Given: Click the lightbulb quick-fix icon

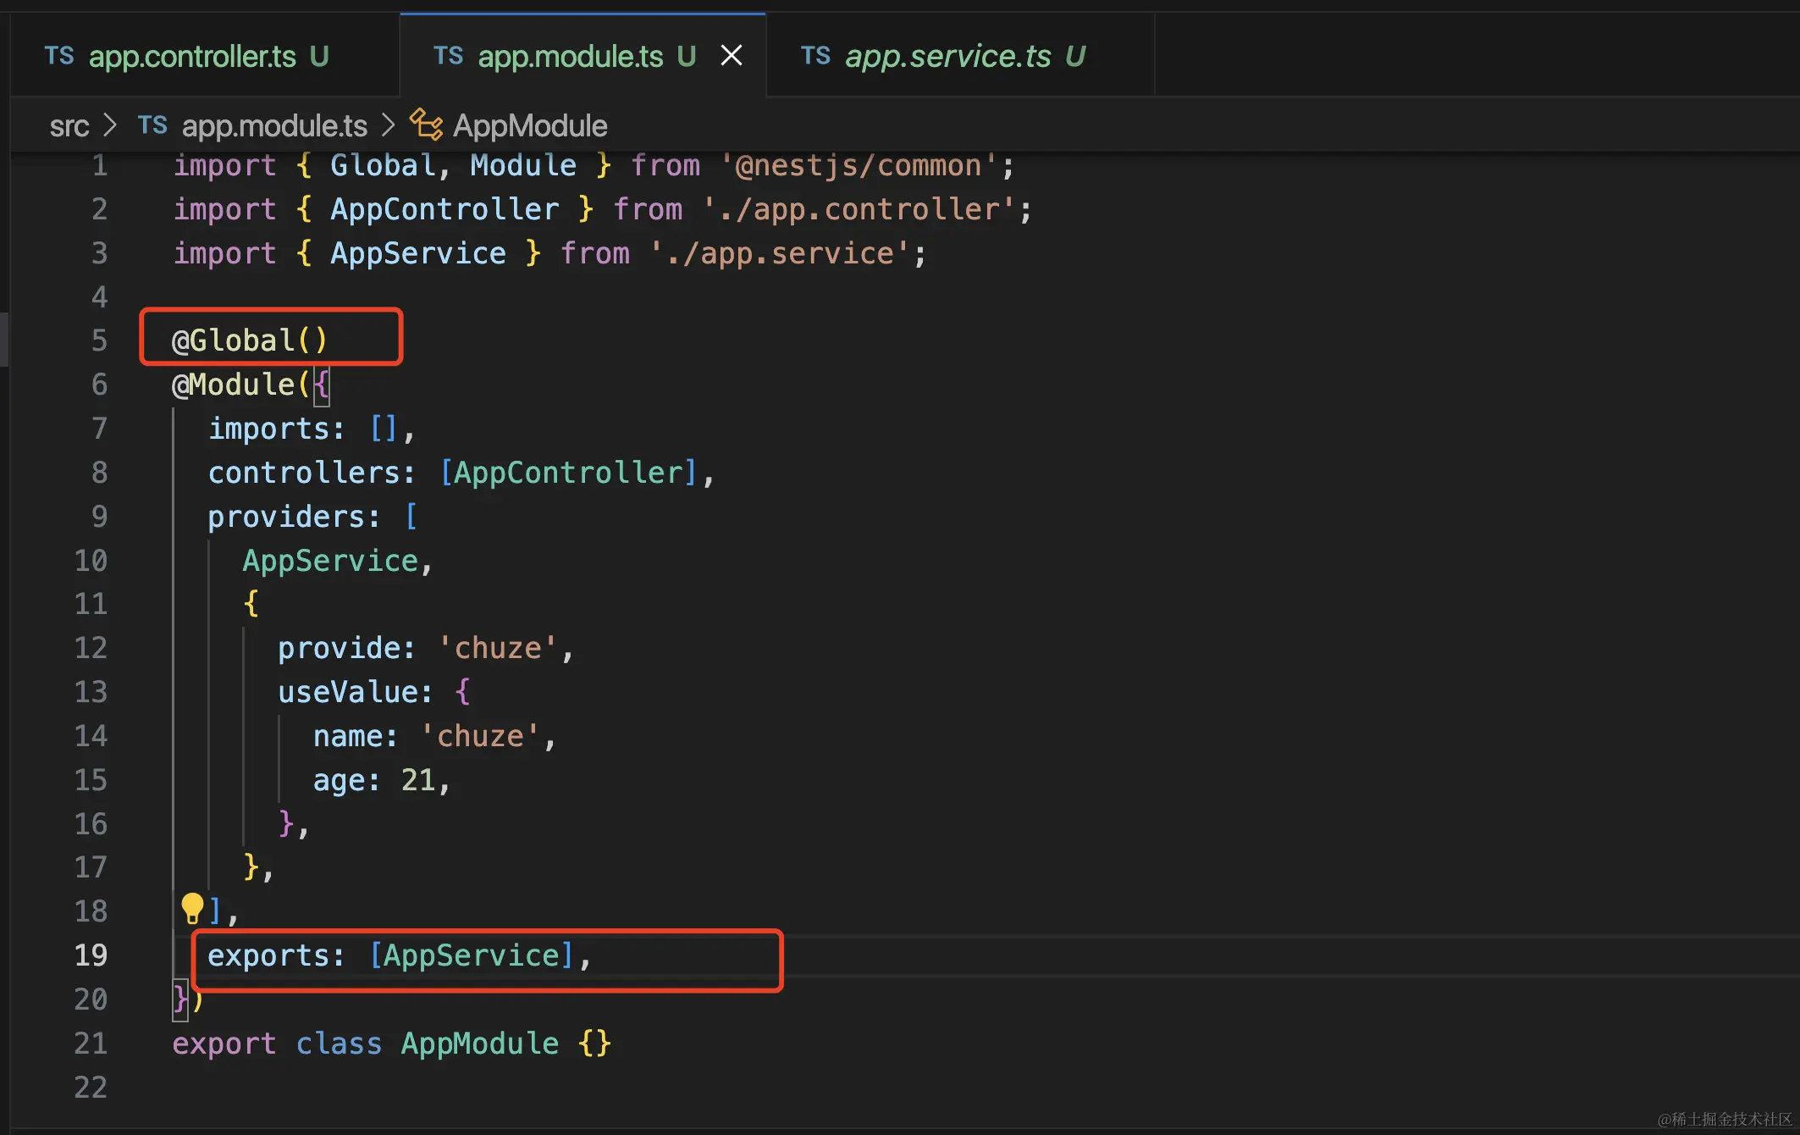Looking at the screenshot, I should [192, 908].
